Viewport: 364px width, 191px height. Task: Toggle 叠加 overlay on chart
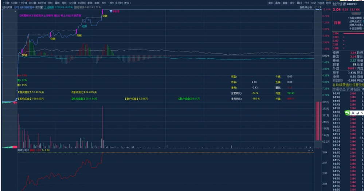(278, 3)
